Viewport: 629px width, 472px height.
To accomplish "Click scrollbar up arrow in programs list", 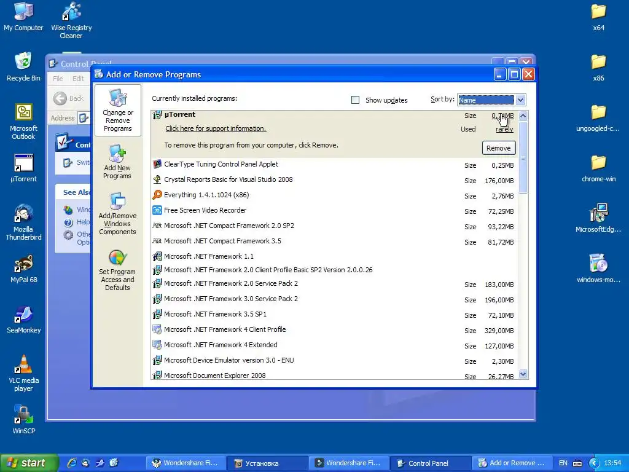I will (523, 116).
